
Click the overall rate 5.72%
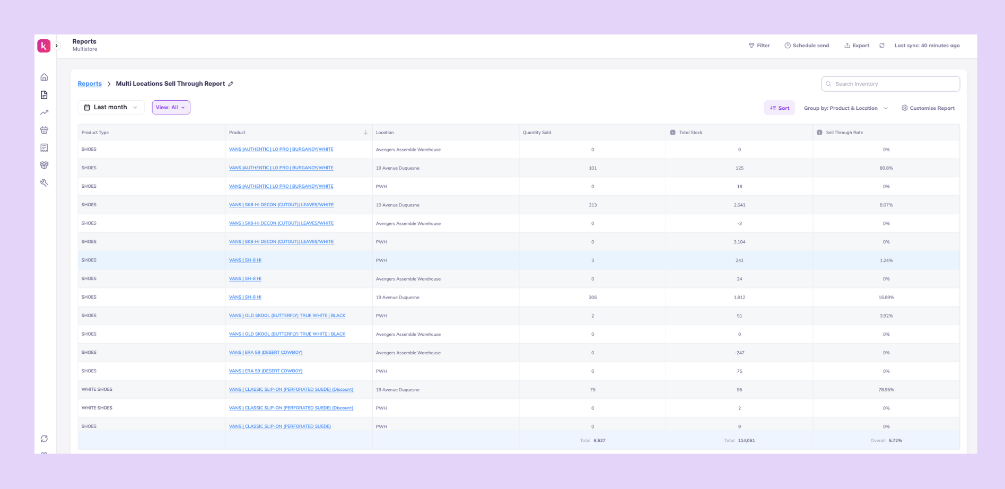895,441
